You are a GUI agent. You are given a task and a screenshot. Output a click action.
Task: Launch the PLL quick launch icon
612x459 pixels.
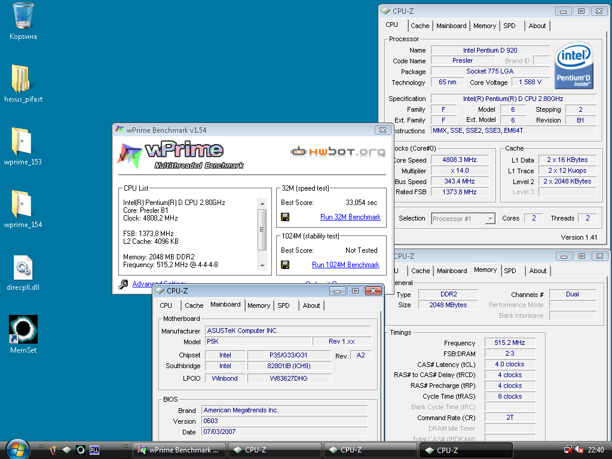tap(94, 450)
